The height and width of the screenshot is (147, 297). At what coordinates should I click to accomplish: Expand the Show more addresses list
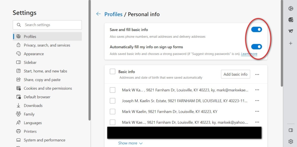click(x=130, y=143)
